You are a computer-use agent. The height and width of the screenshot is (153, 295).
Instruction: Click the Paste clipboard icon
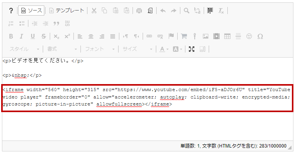[115, 11]
